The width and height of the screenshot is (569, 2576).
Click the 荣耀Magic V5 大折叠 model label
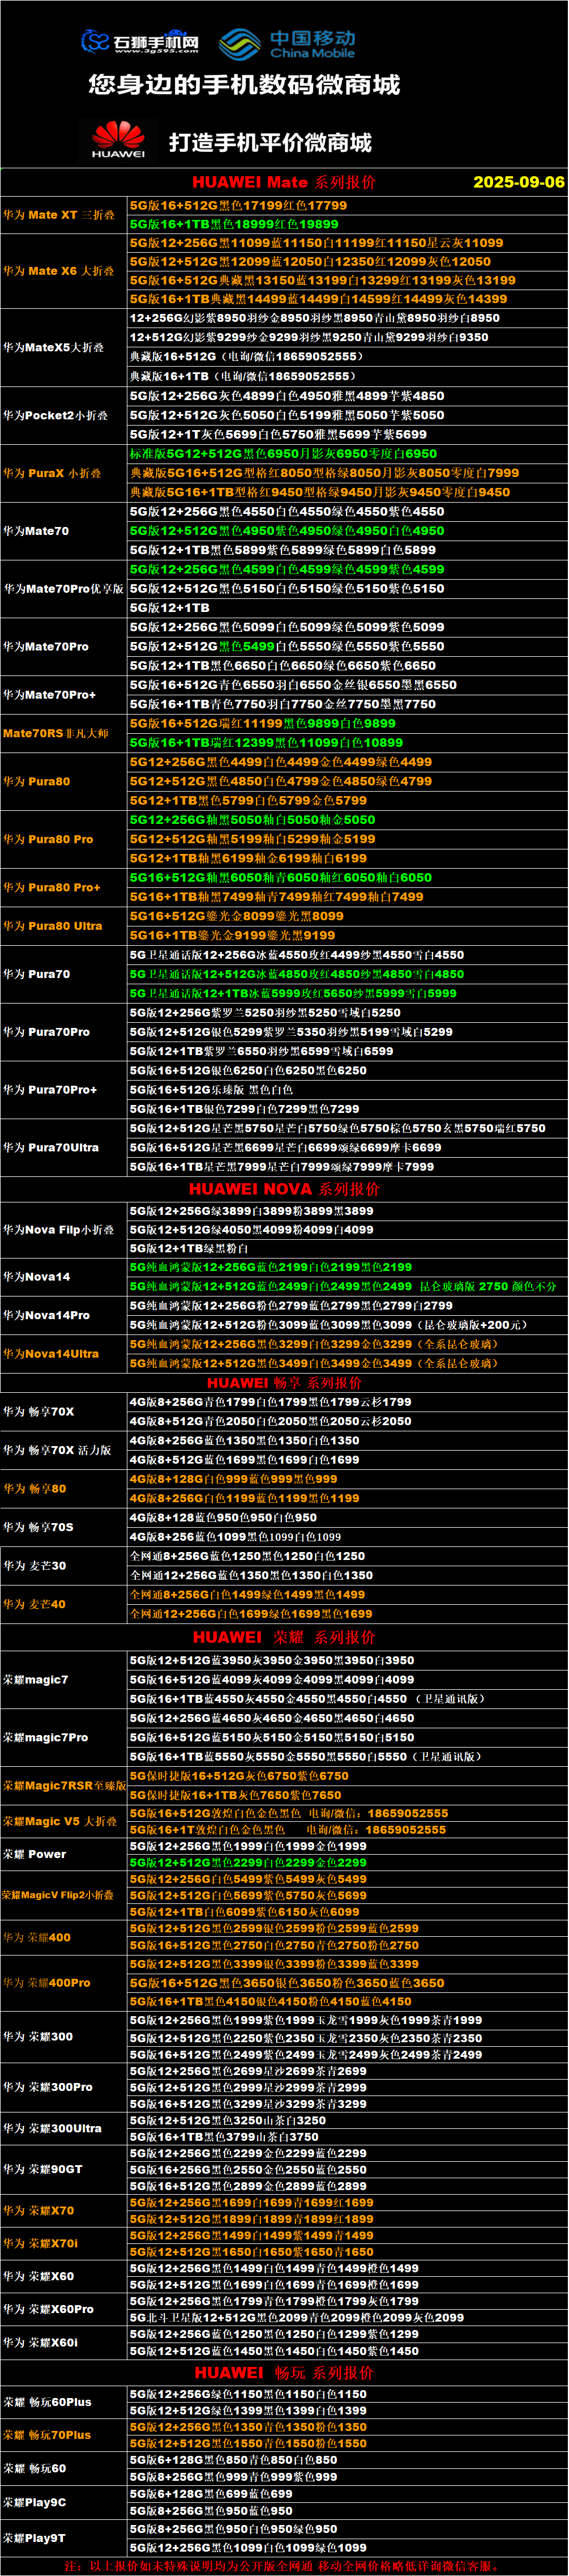click(60, 1821)
